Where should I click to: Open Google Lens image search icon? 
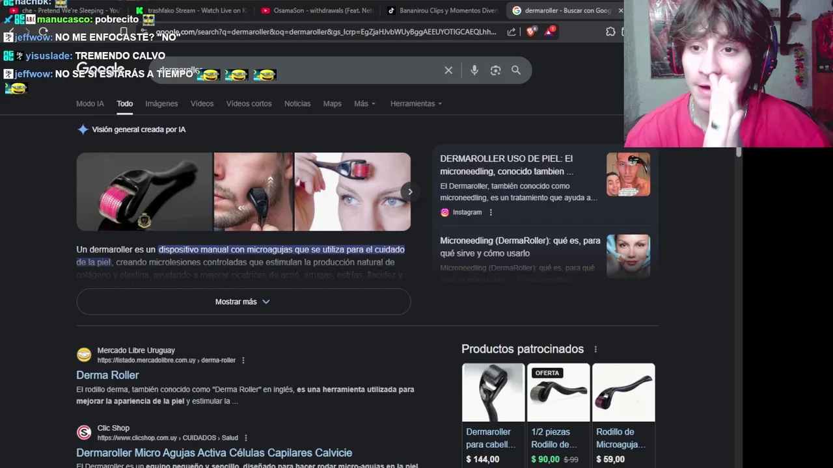point(495,70)
